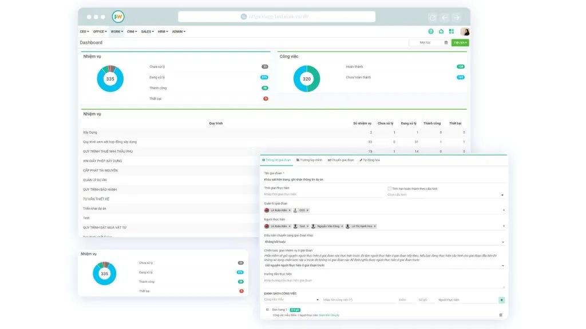Click the Nhập tên công việc field

tap(358, 300)
